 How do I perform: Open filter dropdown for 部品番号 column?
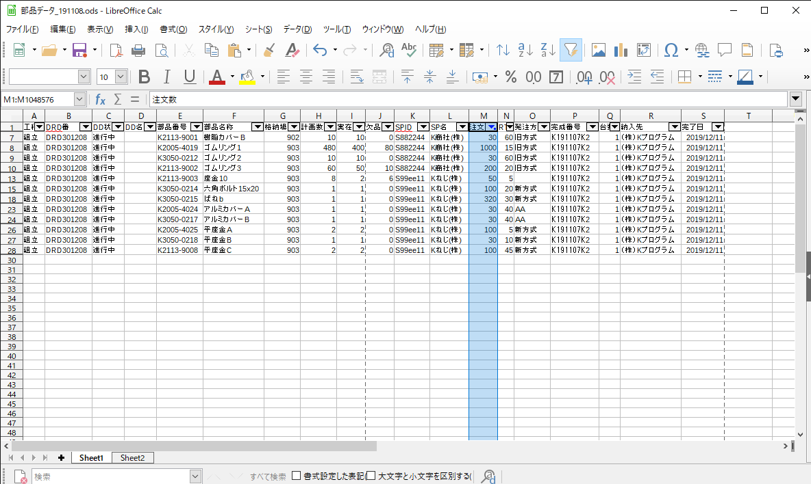[196, 127]
